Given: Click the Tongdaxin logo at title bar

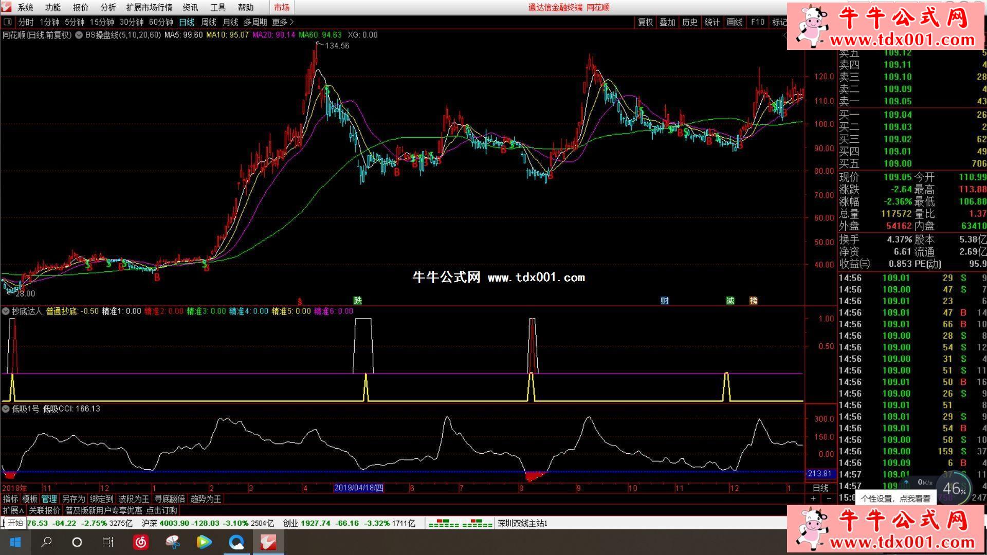Looking at the screenshot, I should pos(6,7).
